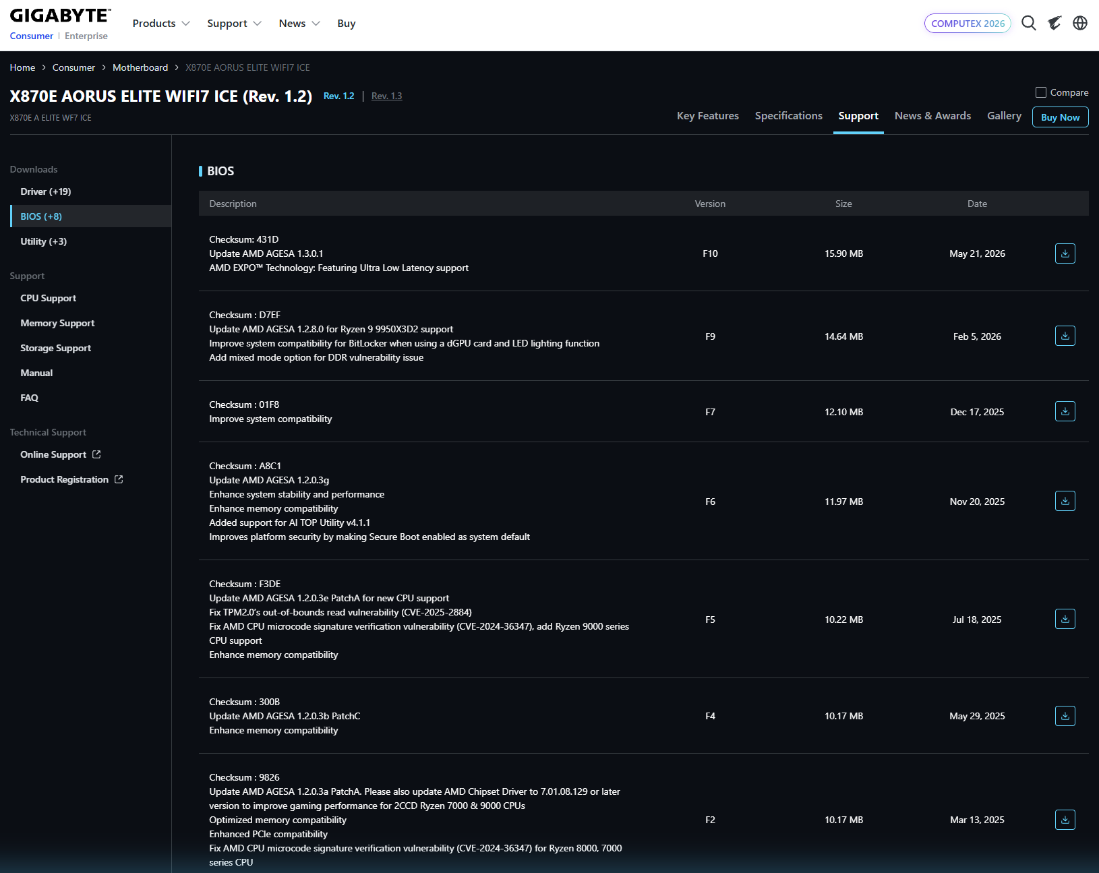Click the BIOS section heading
Screen dimensions: 1099x873
[x=220, y=171]
